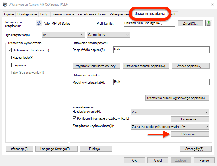Click the Zmień(C)... button

coord(190,23)
